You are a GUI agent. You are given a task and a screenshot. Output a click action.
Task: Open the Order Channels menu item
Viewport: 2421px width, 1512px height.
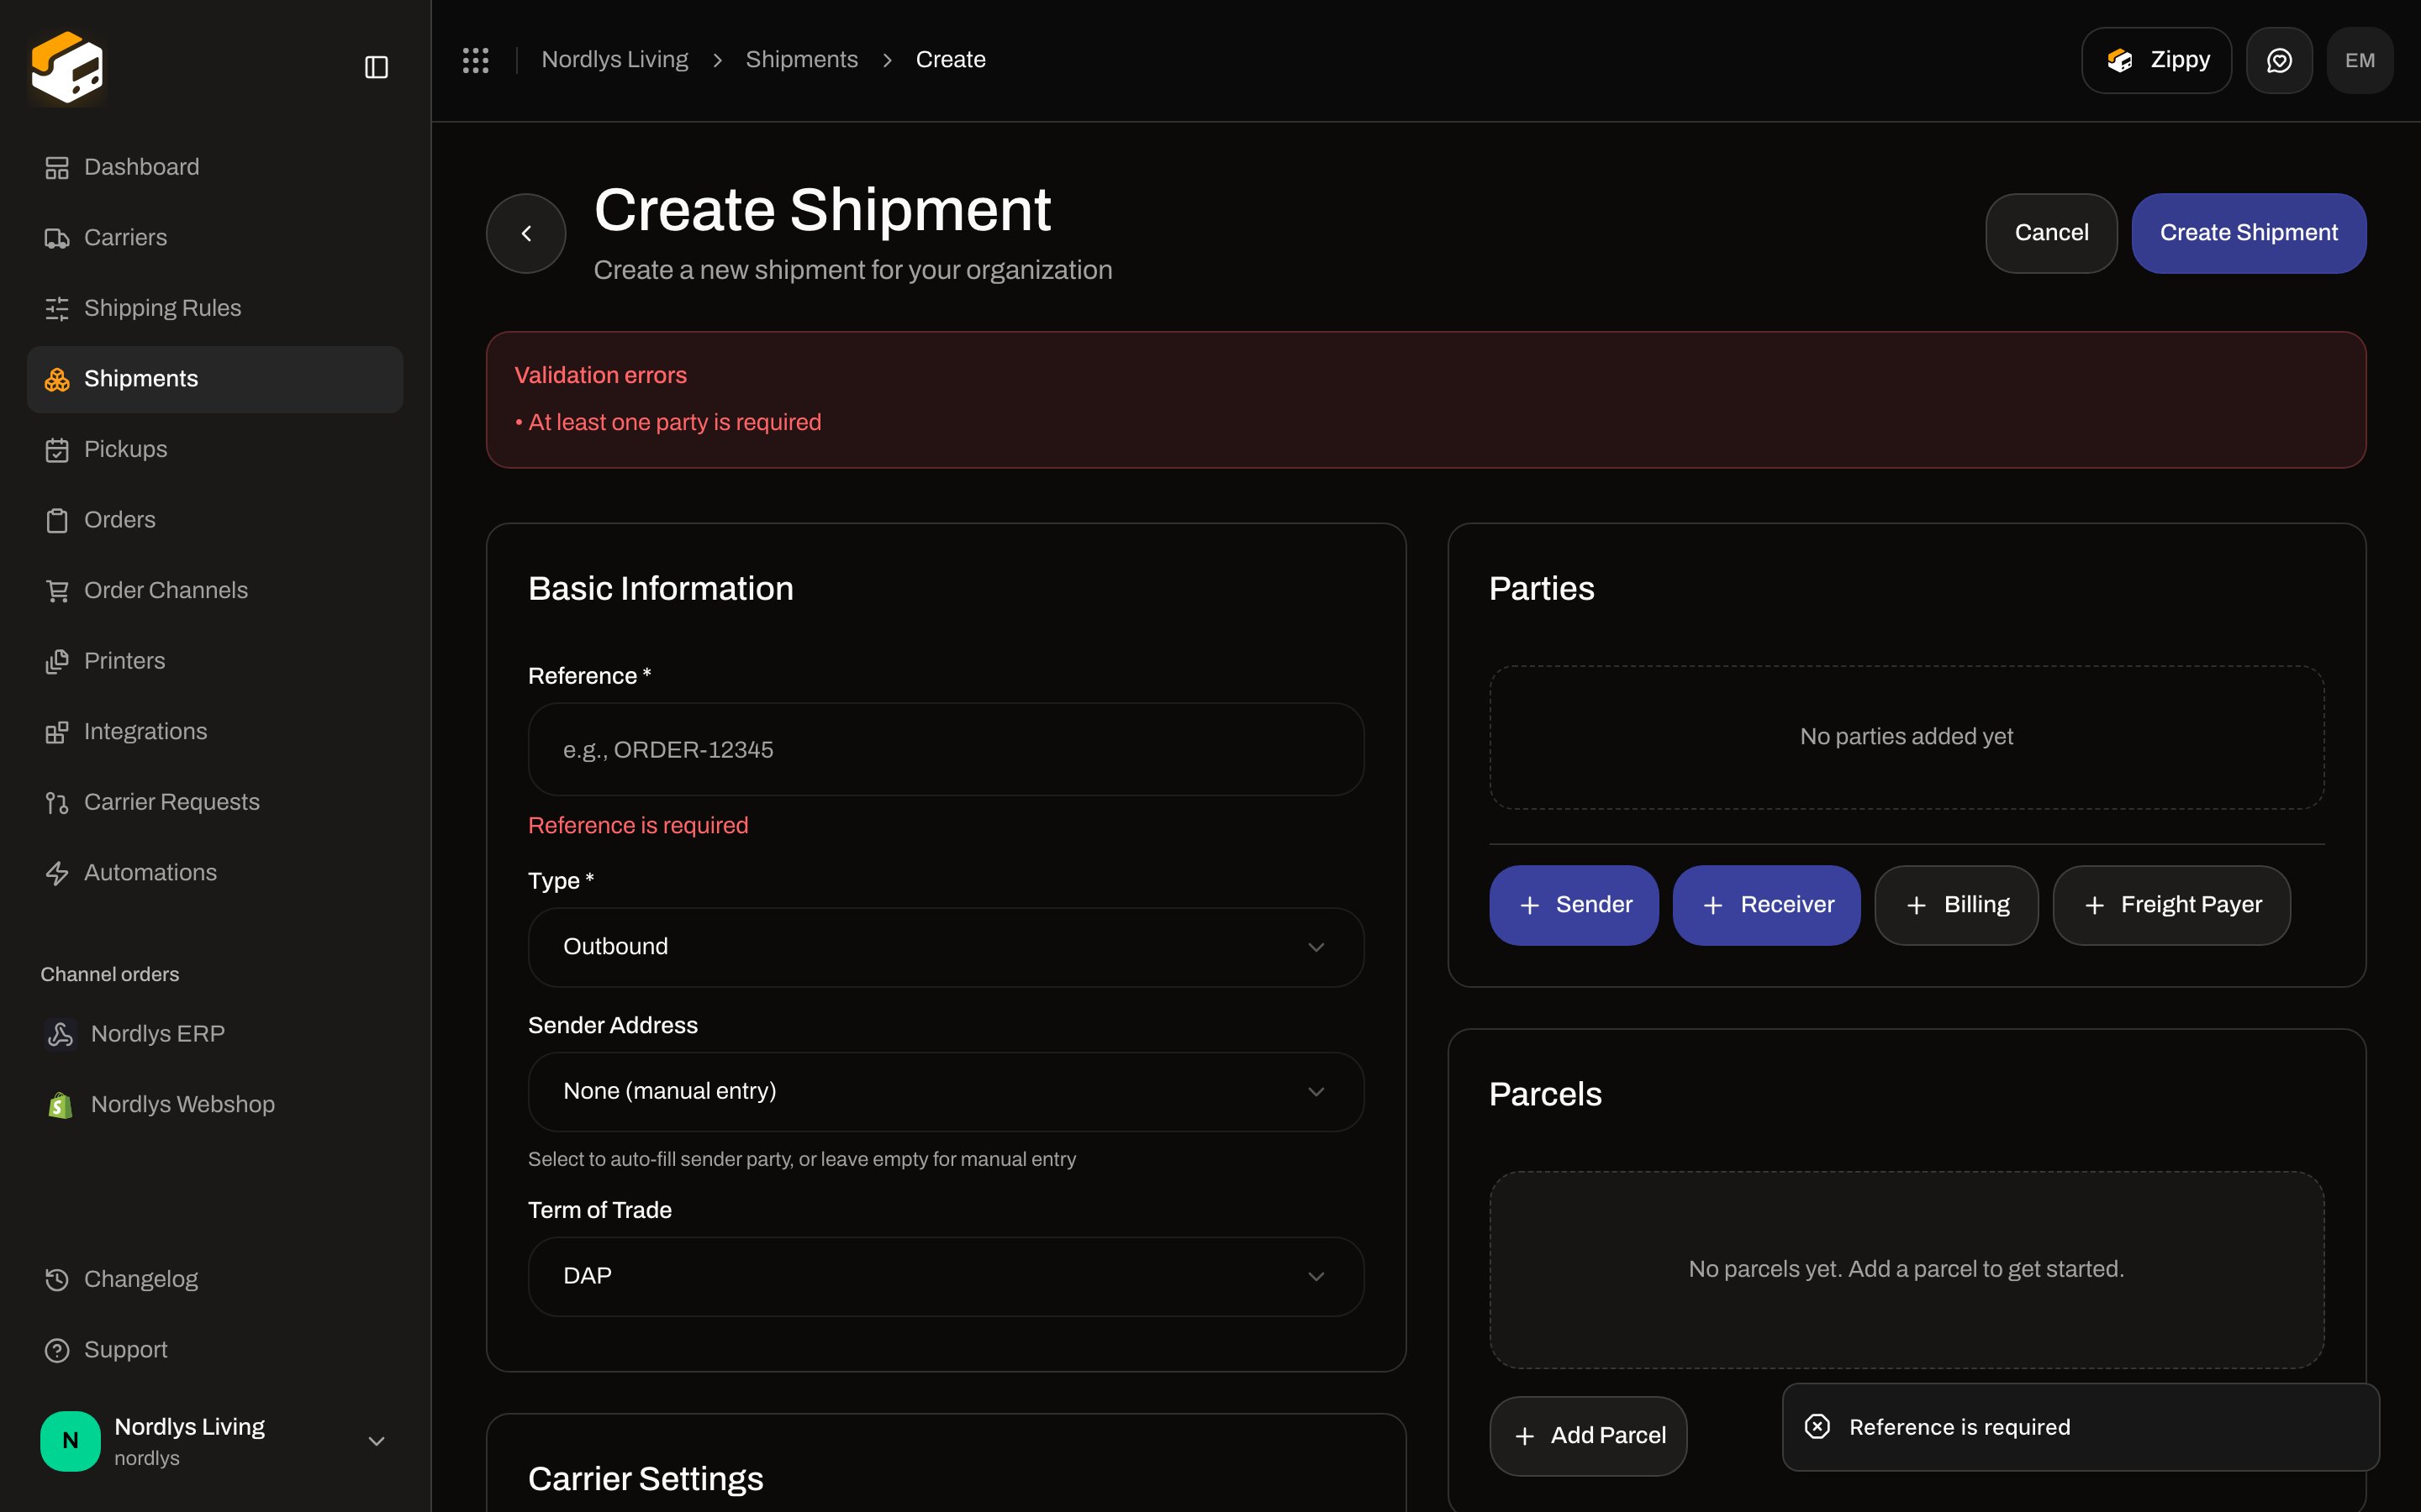point(215,590)
